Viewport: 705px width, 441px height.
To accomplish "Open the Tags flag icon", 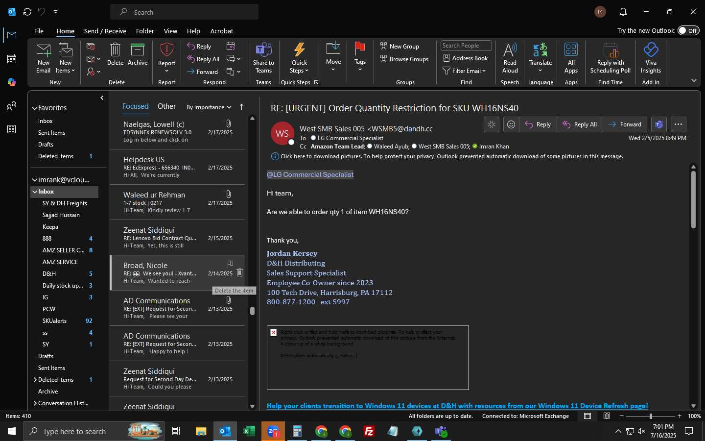I will (x=360, y=57).
